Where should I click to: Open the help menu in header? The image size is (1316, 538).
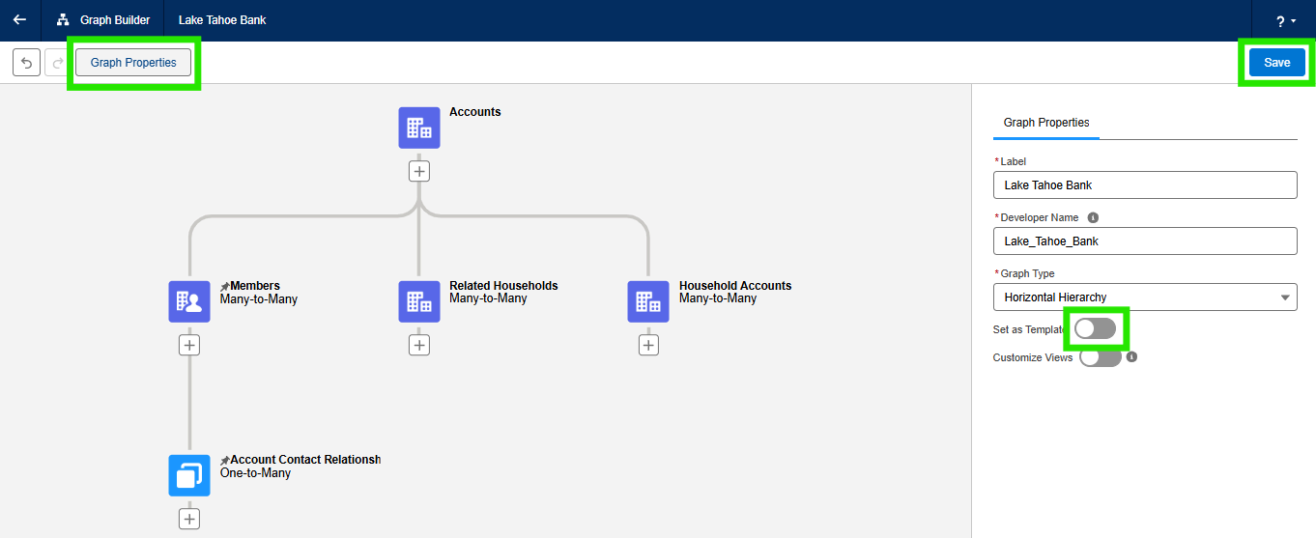coord(1284,21)
